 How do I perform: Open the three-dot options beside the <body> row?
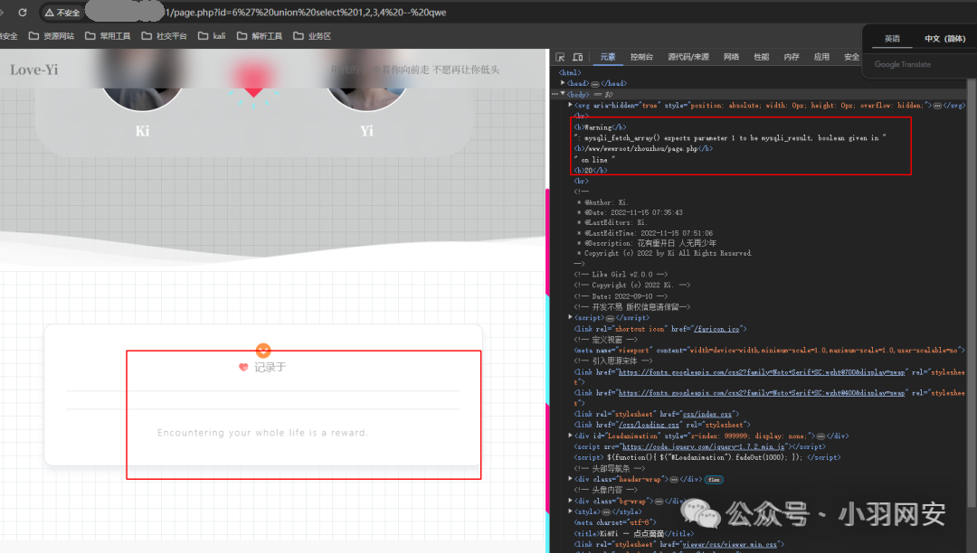point(555,94)
